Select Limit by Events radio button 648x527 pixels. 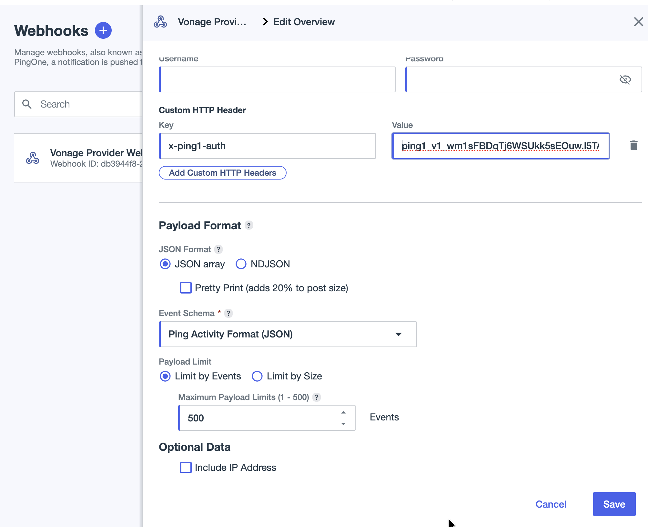coord(165,376)
